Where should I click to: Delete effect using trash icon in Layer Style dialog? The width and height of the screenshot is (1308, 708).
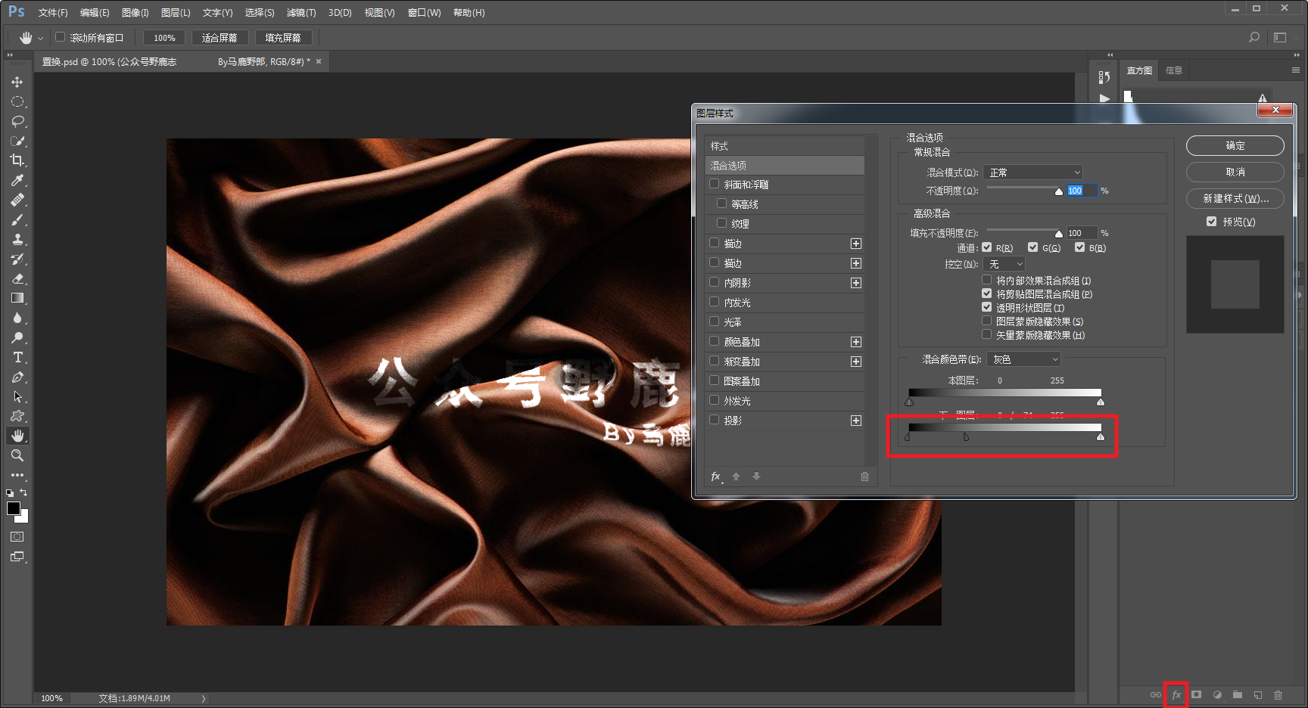[x=864, y=477]
